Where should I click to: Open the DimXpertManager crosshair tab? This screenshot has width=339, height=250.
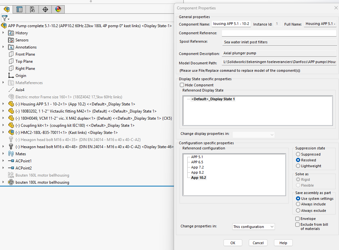45,9
